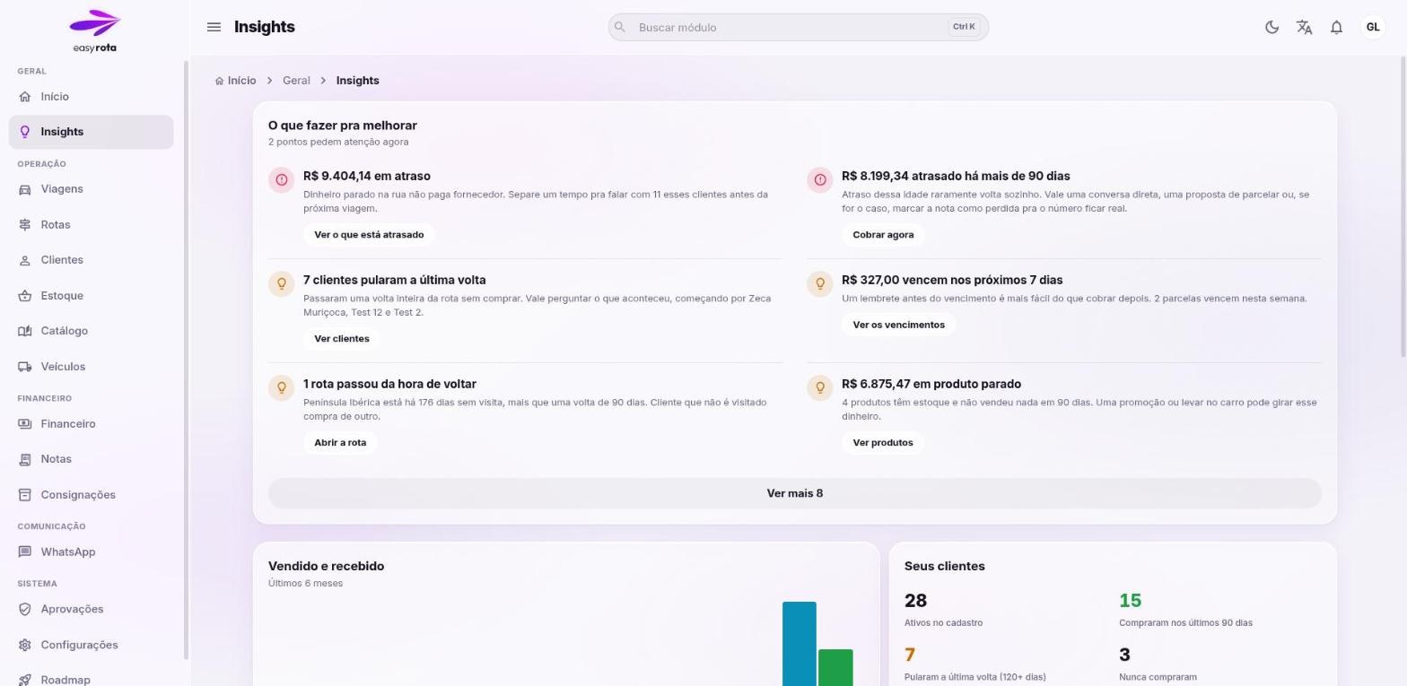The height and width of the screenshot is (686, 1407).
Task: Open the language translation icon
Action: point(1304,27)
